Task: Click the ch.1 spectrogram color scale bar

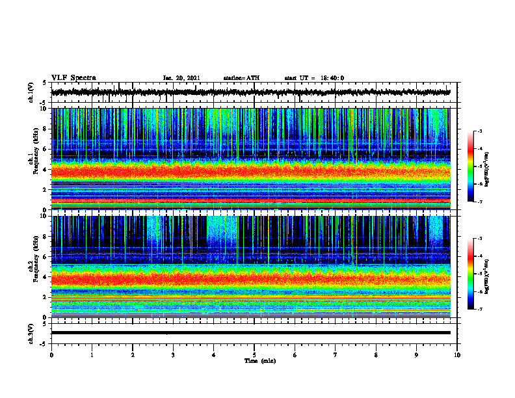Action: tap(471, 166)
